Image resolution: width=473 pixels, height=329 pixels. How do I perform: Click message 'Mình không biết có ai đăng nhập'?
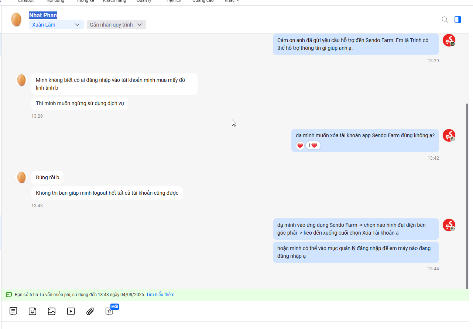[x=114, y=84]
